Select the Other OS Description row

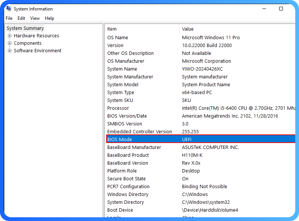[201, 53]
